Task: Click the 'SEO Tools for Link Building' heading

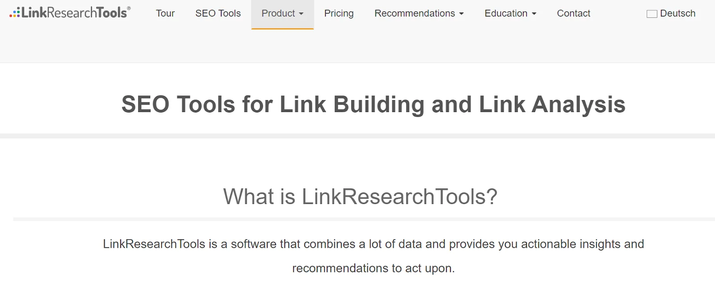Action: click(x=373, y=104)
